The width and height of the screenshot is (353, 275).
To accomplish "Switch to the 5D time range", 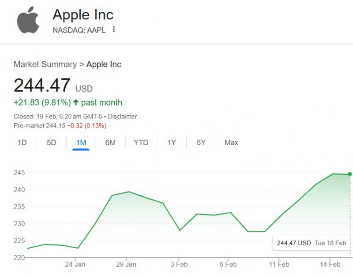I will point(51,143).
